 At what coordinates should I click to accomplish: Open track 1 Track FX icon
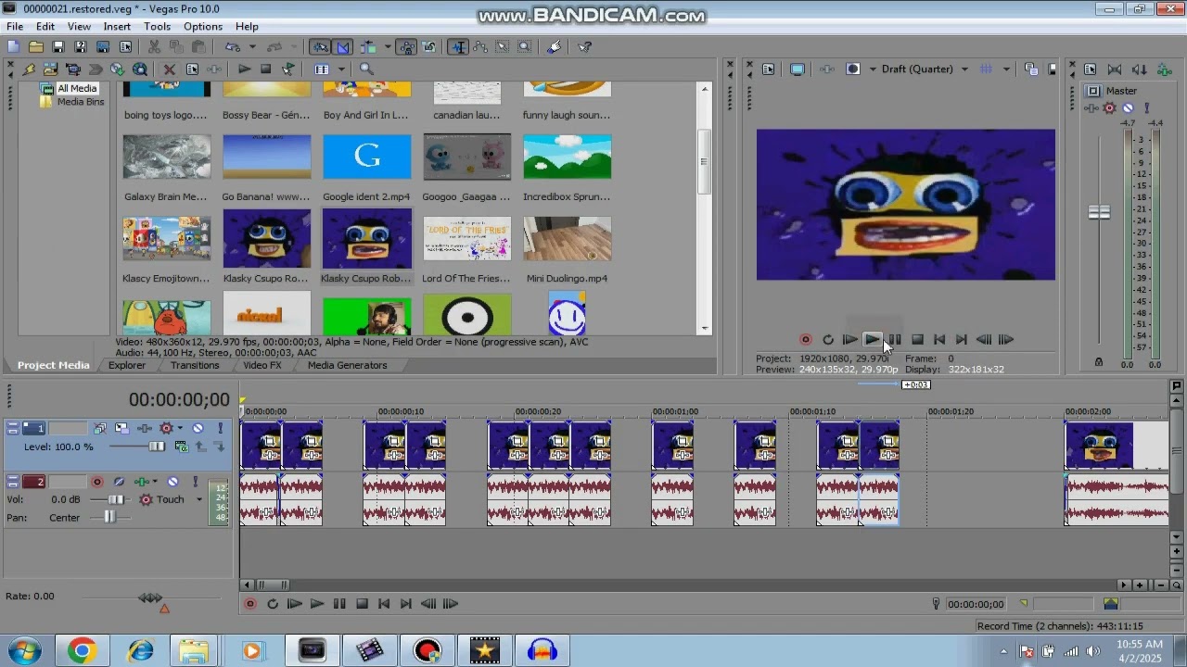coord(144,428)
